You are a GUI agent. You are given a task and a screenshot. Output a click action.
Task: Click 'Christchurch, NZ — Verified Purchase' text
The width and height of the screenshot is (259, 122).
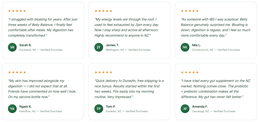pyautogui.click(x=216, y=50)
